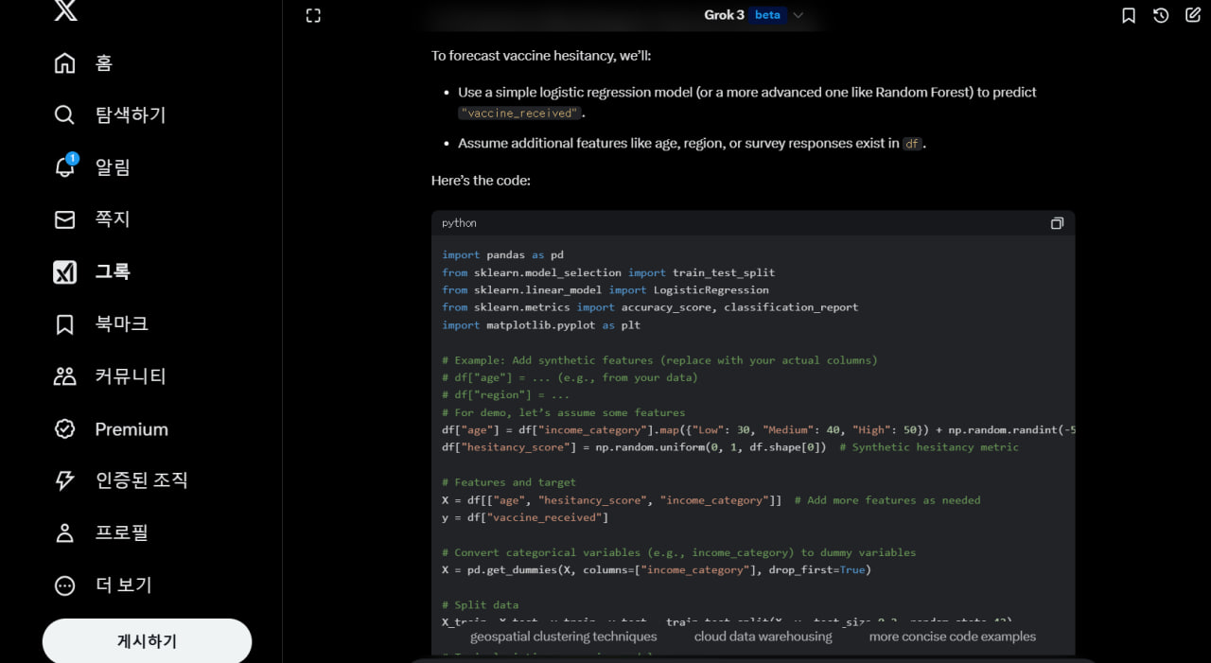Open chat history clock icon
This screenshot has width=1211, height=663.
[x=1161, y=15]
